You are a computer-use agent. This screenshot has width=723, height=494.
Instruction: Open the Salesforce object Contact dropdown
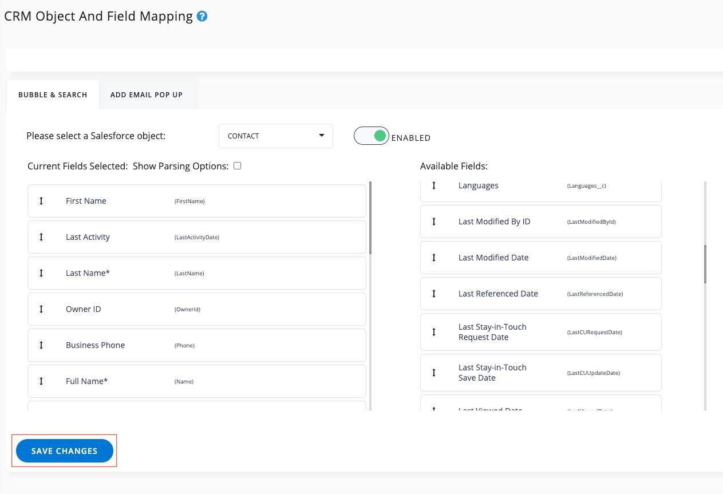pyautogui.click(x=275, y=136)
